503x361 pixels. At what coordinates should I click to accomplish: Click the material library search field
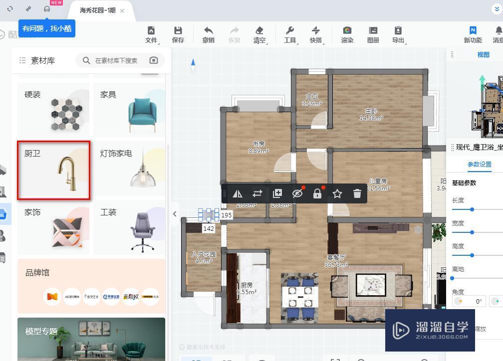click(116, 61)
